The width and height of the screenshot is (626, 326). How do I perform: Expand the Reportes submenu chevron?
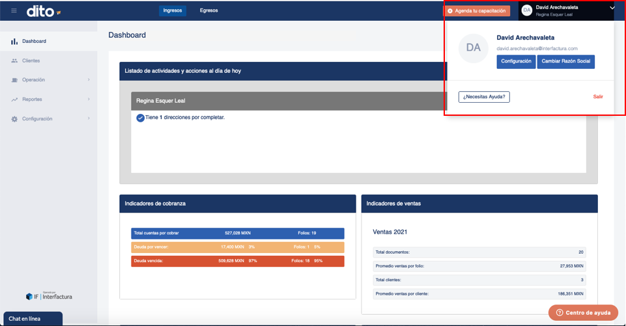click(89, 99)
